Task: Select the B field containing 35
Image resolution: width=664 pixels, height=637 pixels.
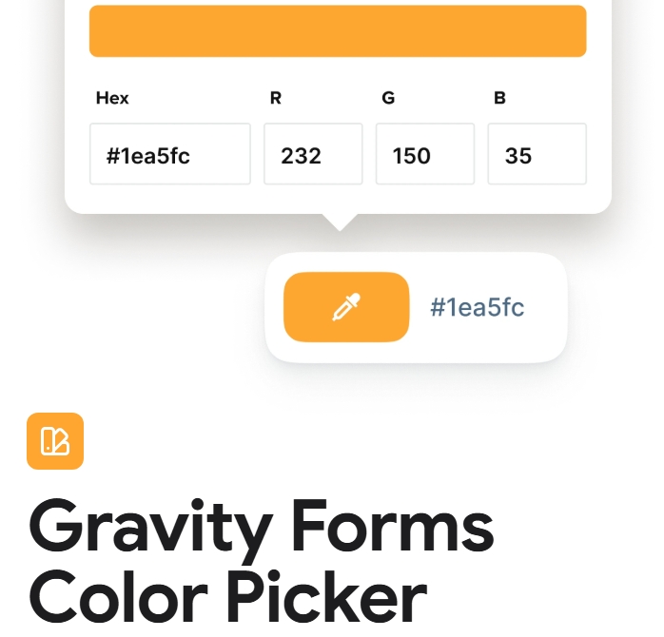Action: (537, 154)
